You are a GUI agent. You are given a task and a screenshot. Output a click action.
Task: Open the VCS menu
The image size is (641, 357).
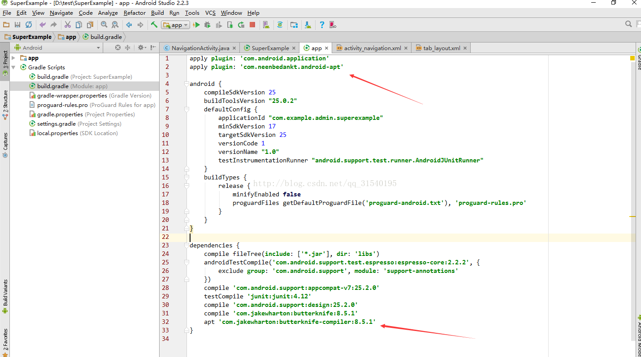coord(210,13)
